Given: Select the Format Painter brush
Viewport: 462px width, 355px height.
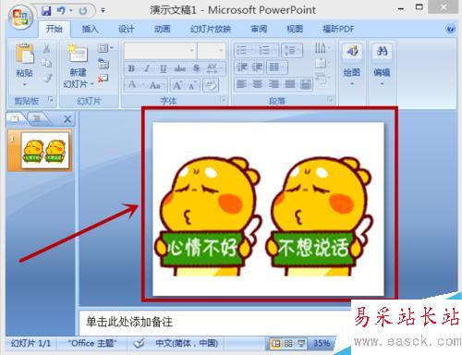Looking at the screenshot, I should (x=47, y=79).
